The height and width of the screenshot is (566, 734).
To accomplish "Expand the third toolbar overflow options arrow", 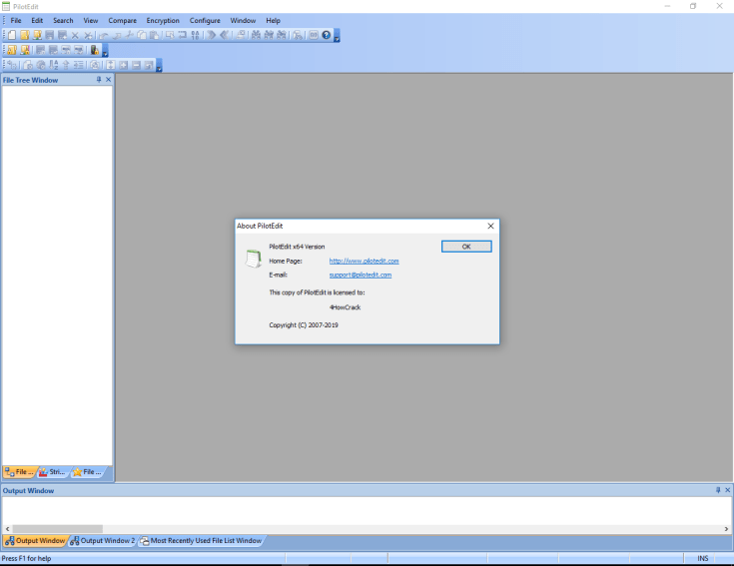I will (x=159, y=66).
